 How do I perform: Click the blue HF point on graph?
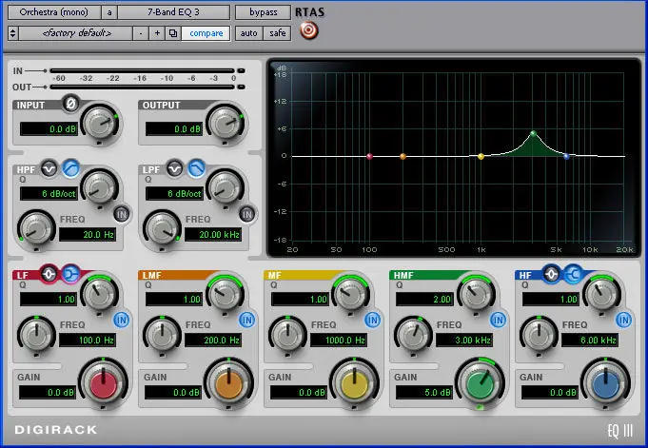tap(566, 156)
